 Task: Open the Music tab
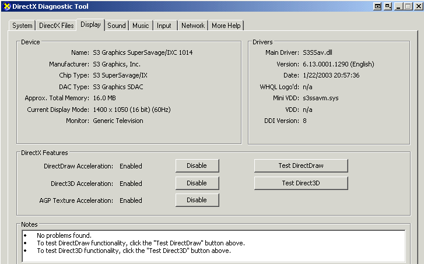tap(141, 26)
